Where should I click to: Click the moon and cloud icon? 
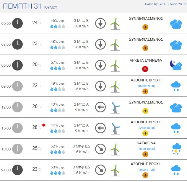point(176,65)
